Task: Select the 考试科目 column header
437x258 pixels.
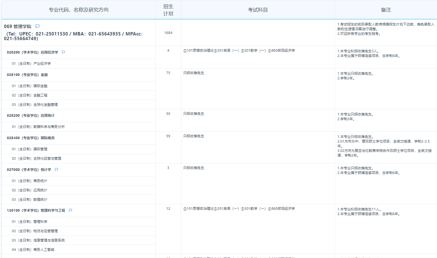Action: [x=258, y=10]
